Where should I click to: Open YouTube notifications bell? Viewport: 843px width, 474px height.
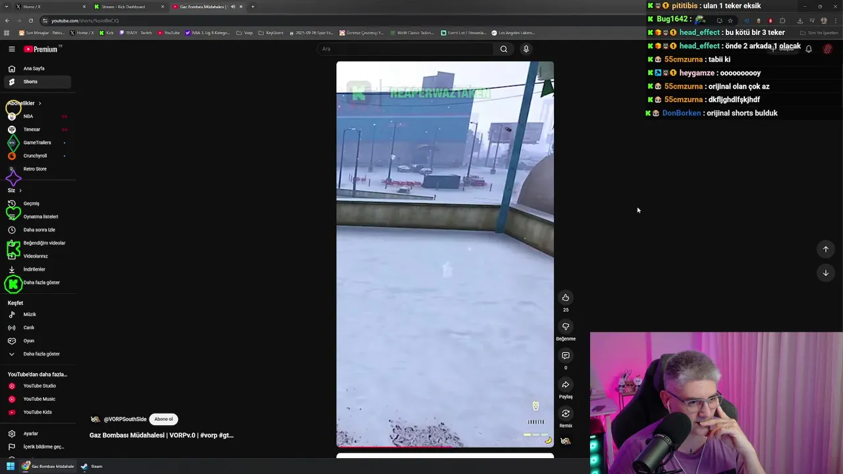[x=809, y=49]
